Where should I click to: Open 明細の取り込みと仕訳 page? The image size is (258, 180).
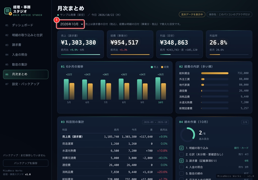pos(25,35)
